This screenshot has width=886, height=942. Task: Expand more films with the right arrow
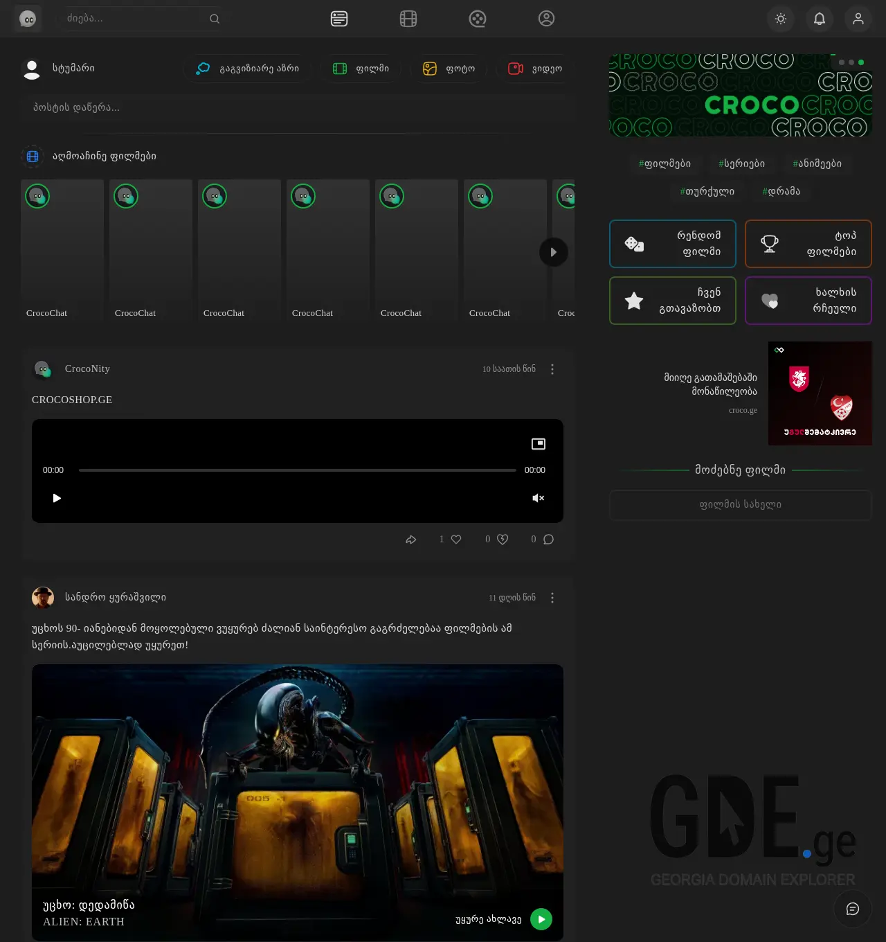pos(554,252)
